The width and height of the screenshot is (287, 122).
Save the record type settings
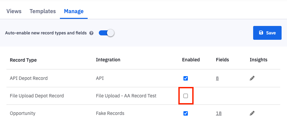[267, 33]
